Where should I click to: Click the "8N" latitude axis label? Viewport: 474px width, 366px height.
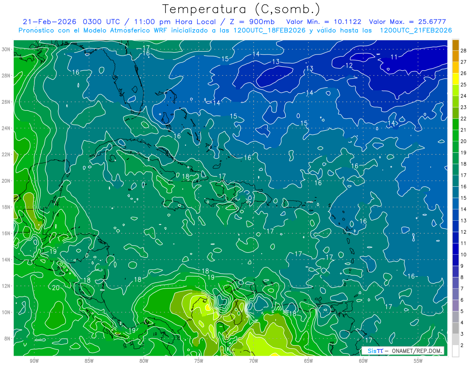[x=8, y=339]
